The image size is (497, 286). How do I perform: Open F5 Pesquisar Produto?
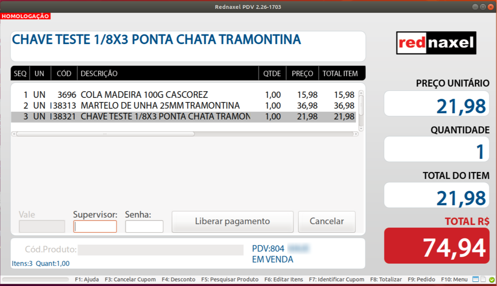click(x=230, y=279)
